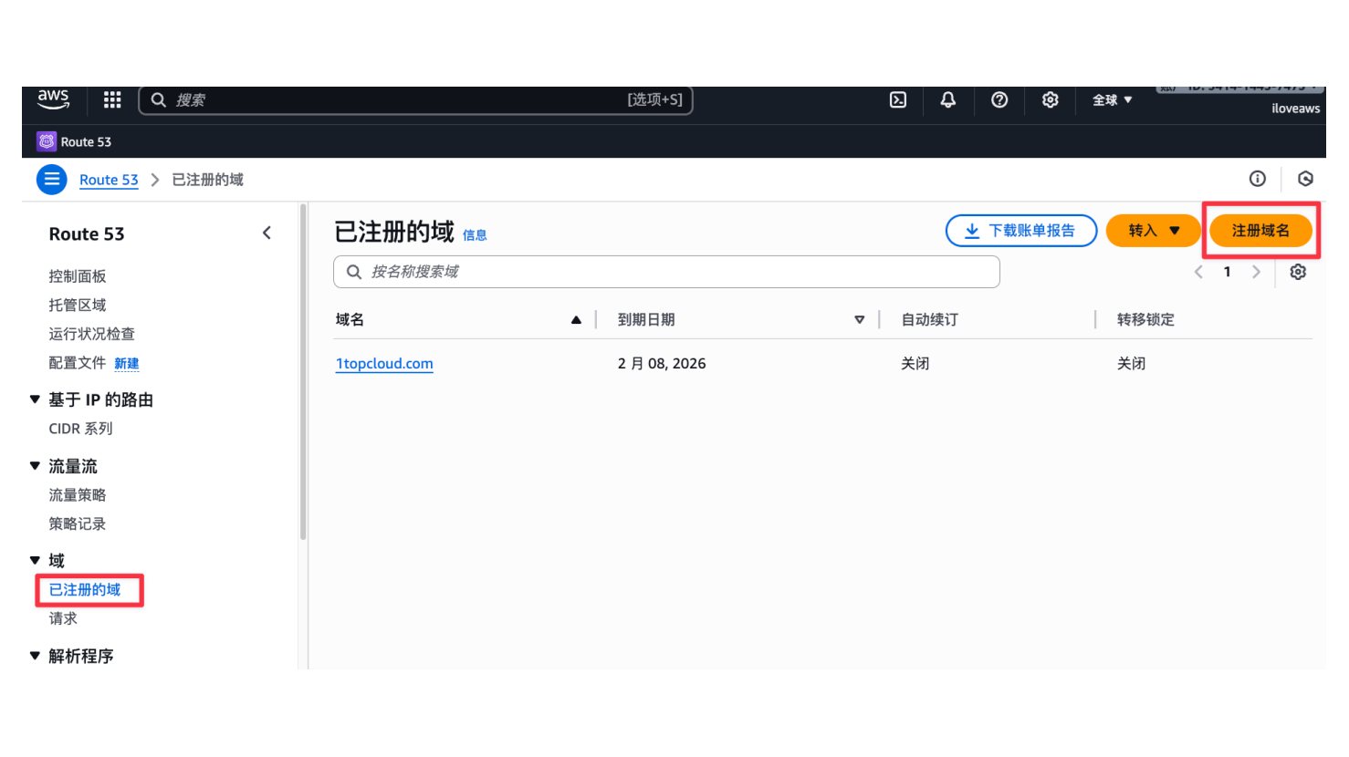Open the help question mark icon

pyautogui.click(x=999, y=100)
